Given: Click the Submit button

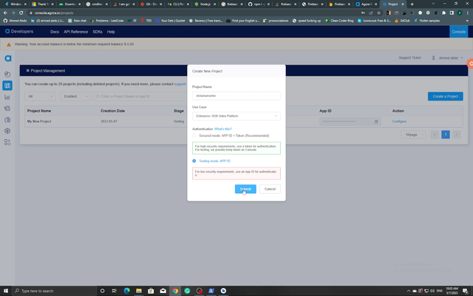Looking at the screenshot, I should 245,189.
